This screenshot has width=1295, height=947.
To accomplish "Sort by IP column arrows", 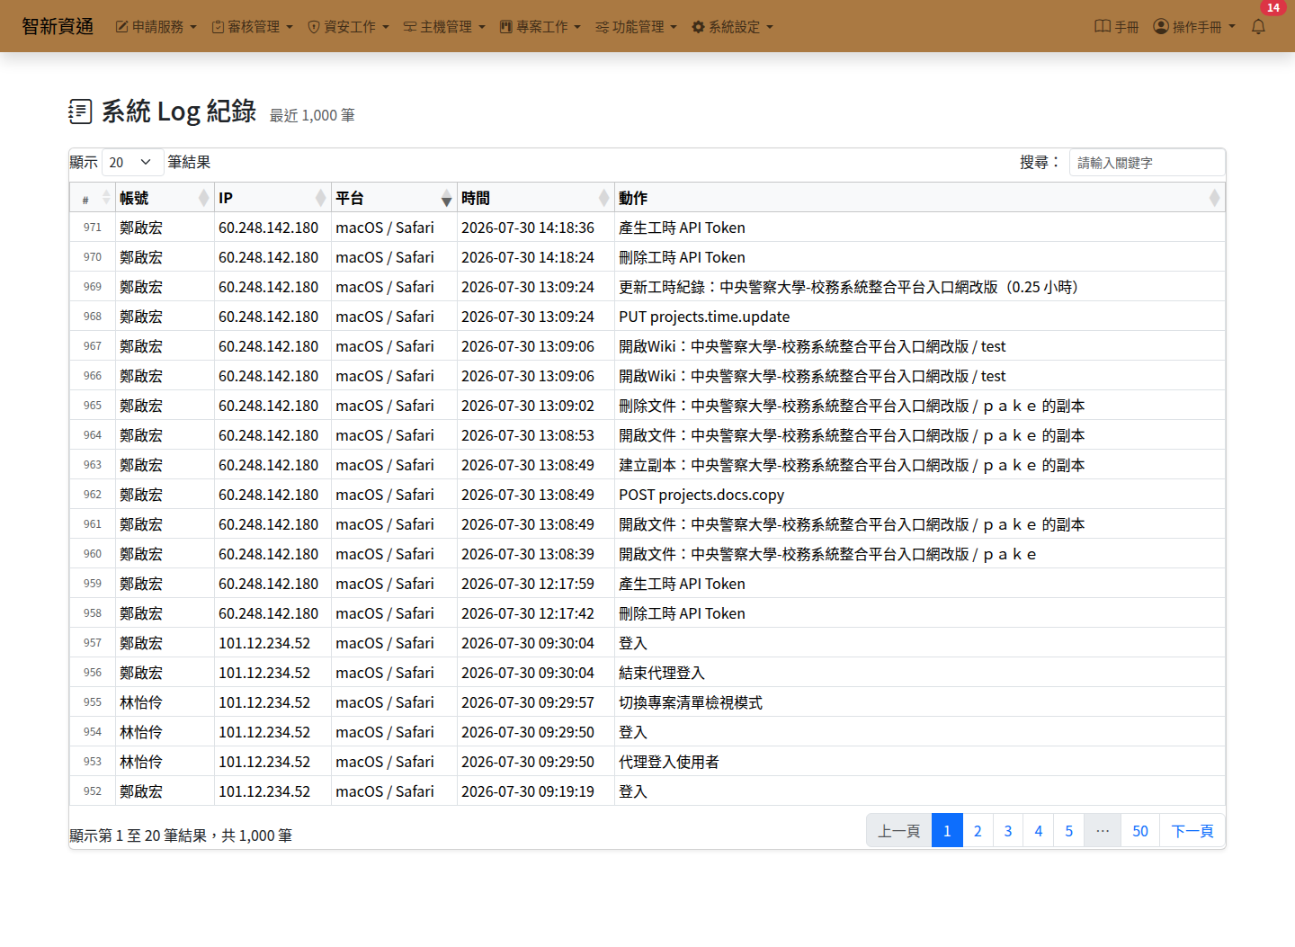I will point(321,198).
